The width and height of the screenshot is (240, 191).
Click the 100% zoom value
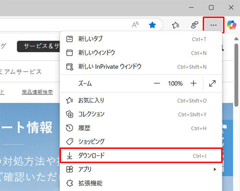175,83
